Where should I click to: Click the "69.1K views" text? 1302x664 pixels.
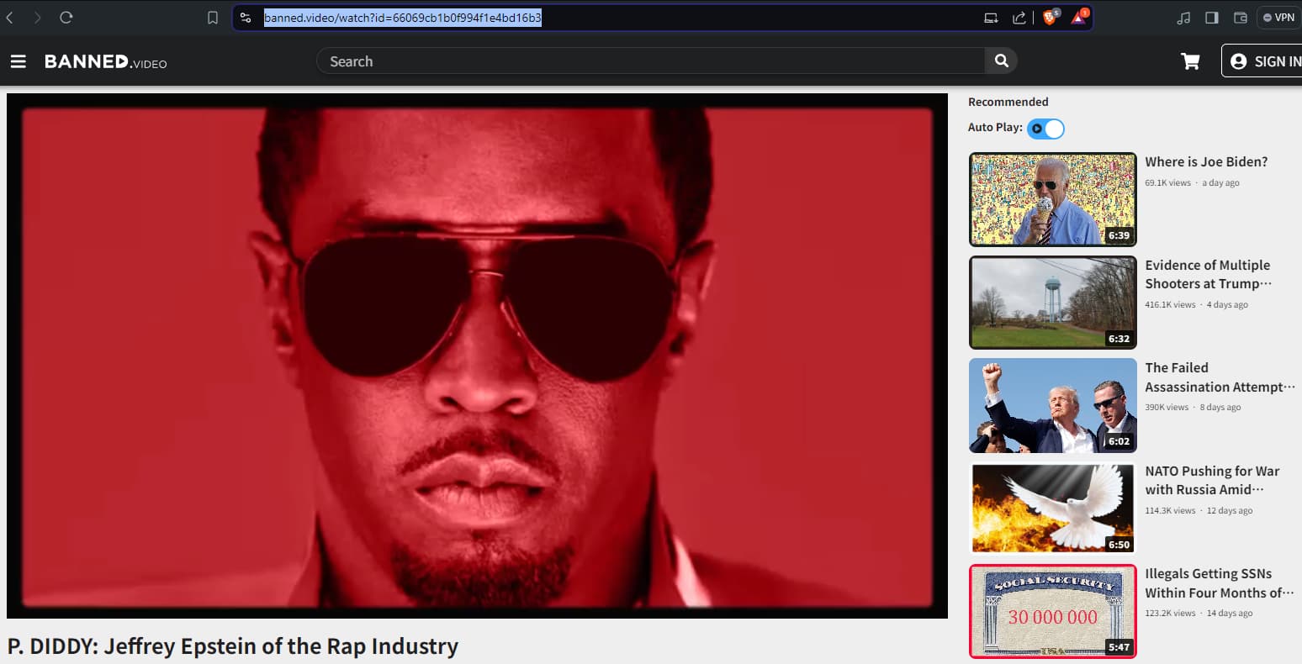point(1167,182)
